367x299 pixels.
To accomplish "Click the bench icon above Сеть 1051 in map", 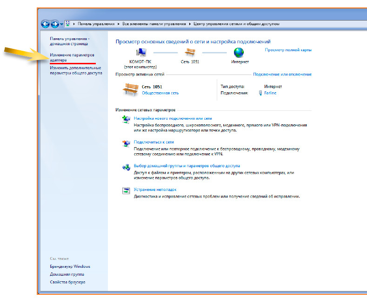I will [190, 52].
